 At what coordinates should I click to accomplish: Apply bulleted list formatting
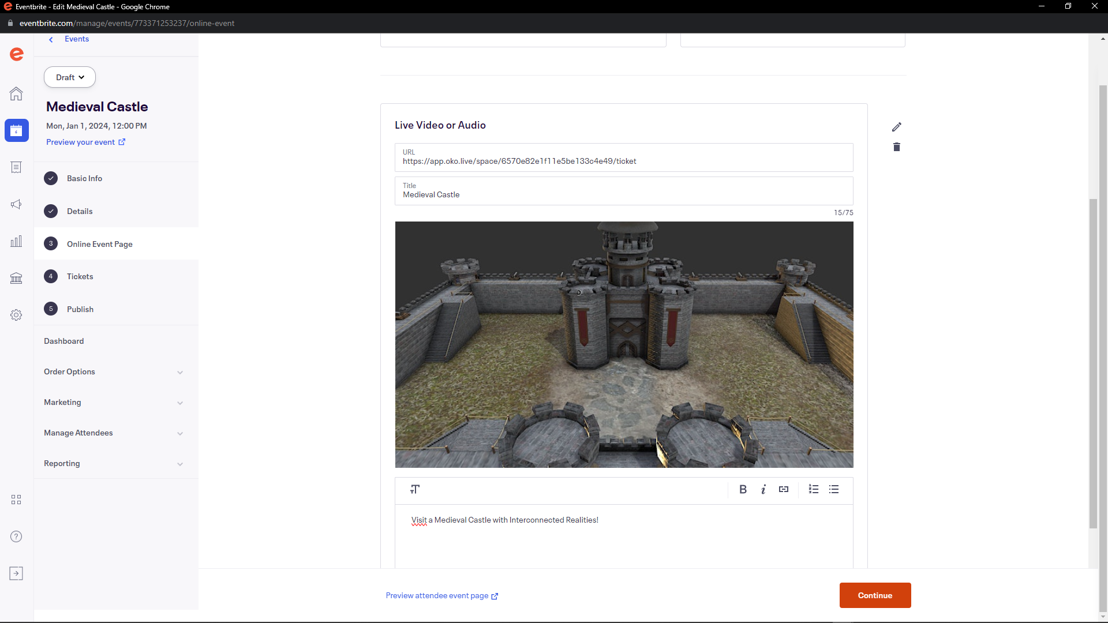(834, 489)
